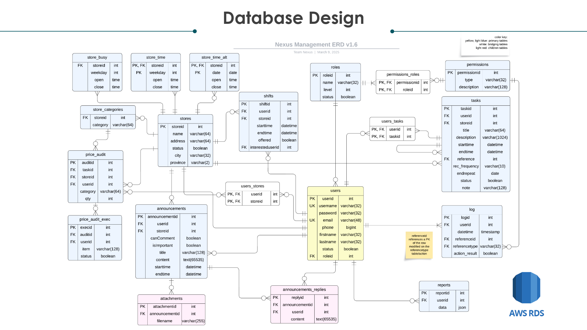Select the tasks table title

476,101
